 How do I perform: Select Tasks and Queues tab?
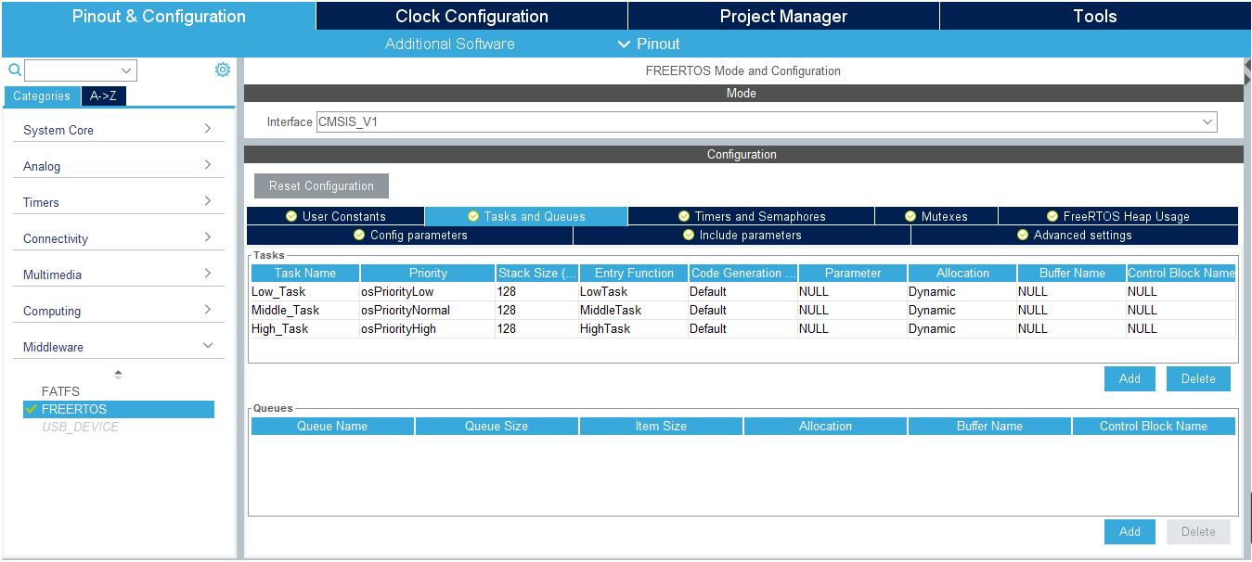526,216
